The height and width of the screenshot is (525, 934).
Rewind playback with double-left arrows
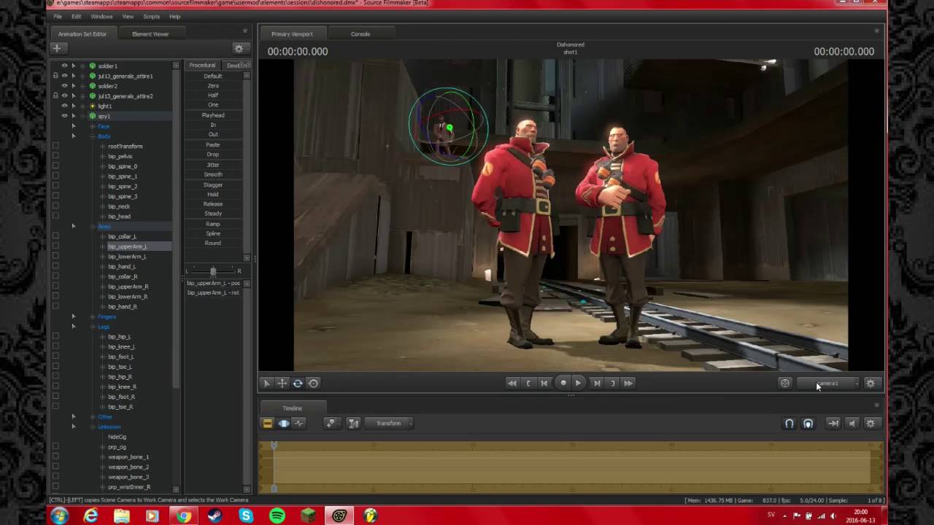[512, 383]
